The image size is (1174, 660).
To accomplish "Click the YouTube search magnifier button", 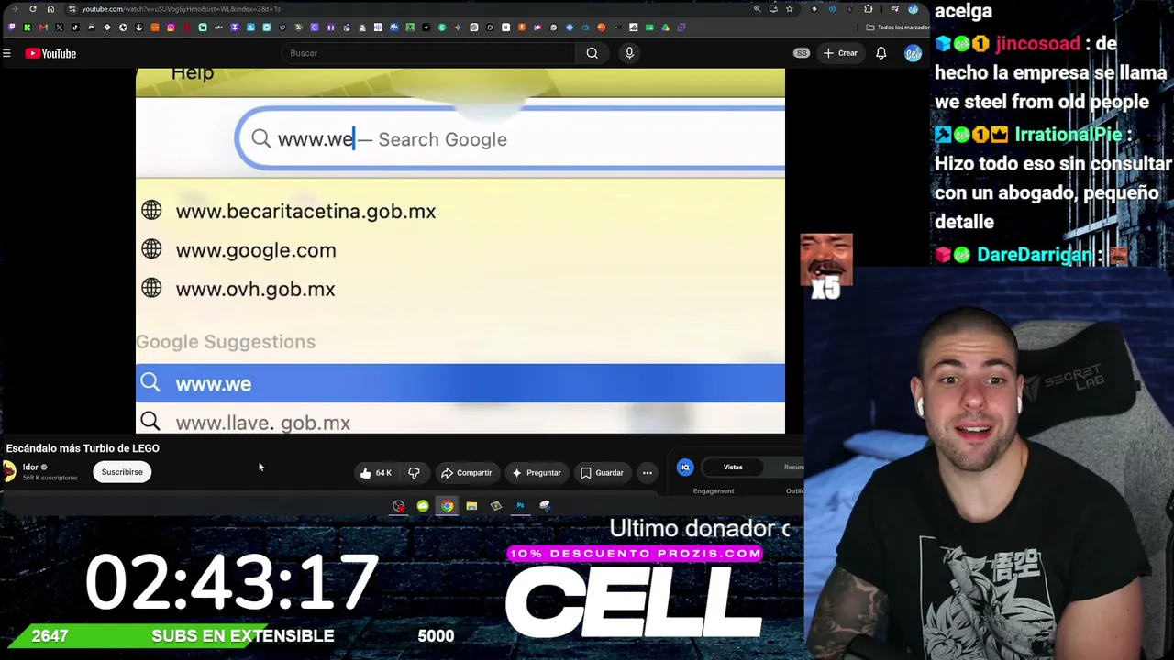I will click(x=593, y=53).
